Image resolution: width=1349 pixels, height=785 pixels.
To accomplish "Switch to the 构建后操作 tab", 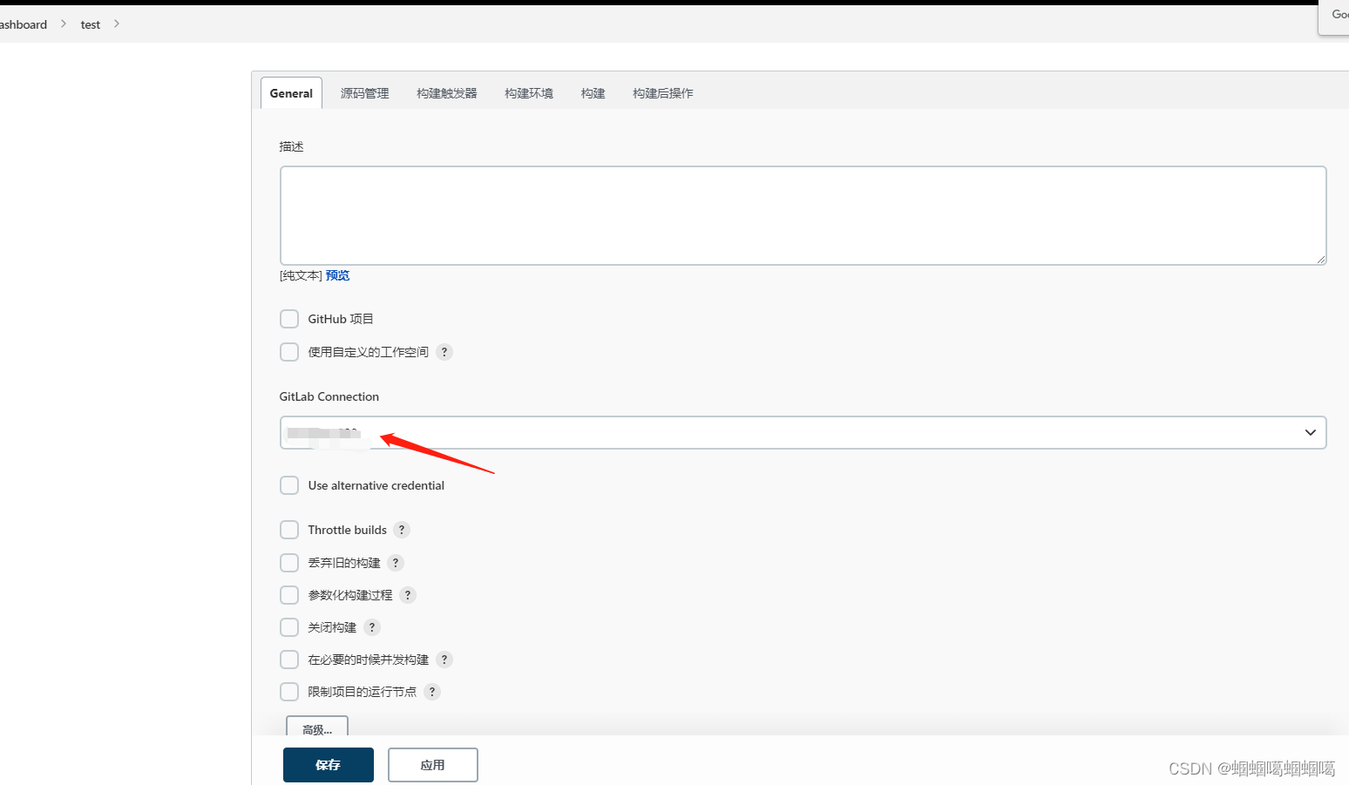I will (x=662, y=92).
